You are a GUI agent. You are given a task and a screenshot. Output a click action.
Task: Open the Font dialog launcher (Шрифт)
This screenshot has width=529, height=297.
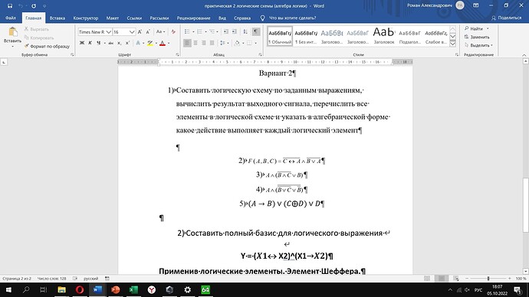pos(177,54)
